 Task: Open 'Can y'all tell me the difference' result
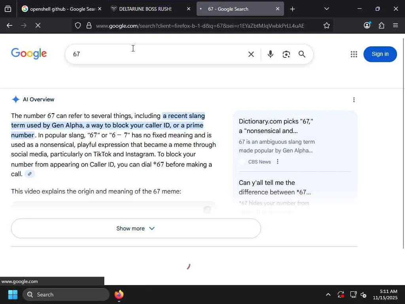(x=275, y=187)
